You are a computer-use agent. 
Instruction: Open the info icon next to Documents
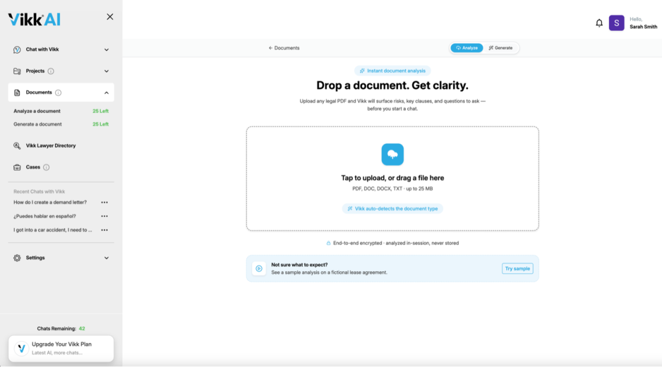pos(58,93)
